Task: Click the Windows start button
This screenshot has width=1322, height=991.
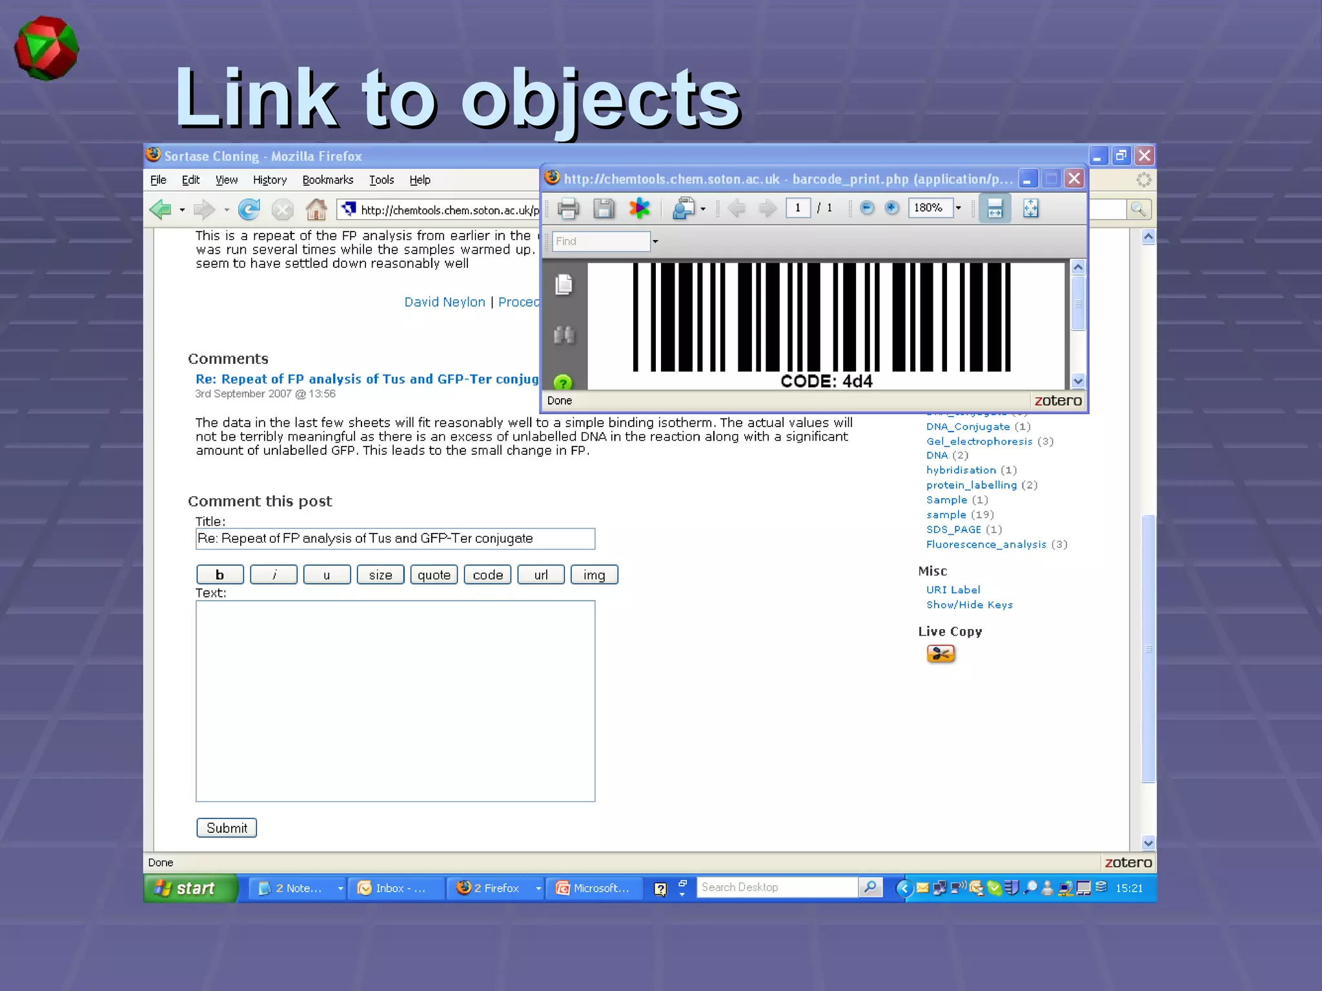Action: click(x=190, y=888)
